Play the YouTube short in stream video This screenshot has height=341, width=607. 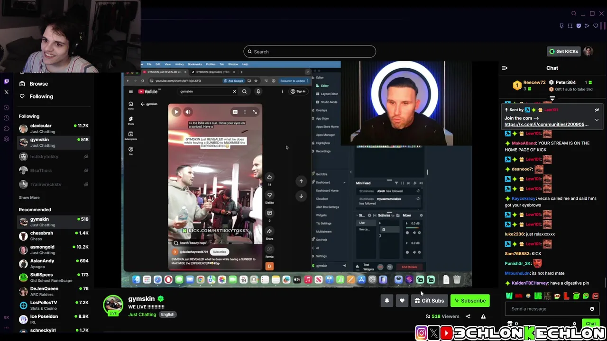[x=176, y=112]
